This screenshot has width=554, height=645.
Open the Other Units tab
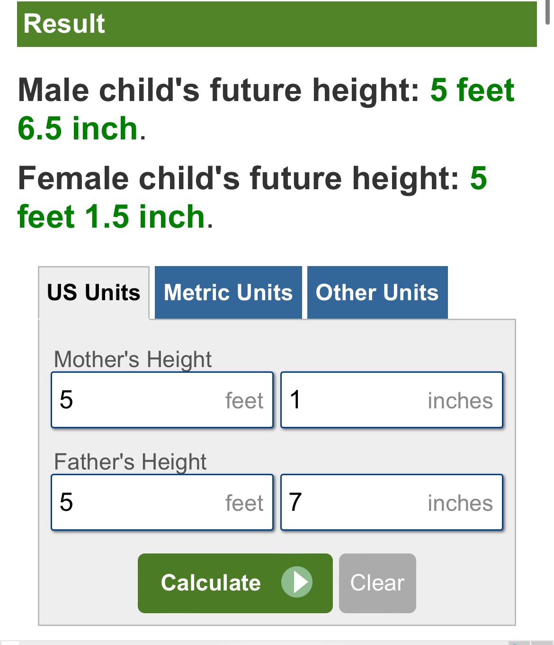(377, 292)
